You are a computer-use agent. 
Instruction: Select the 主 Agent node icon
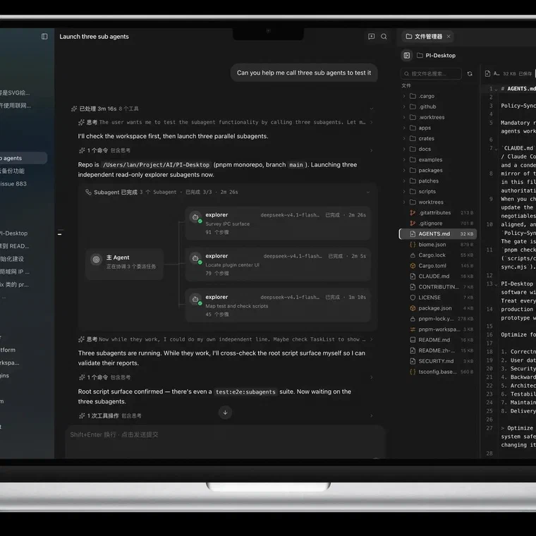click(x=97, y=260)
